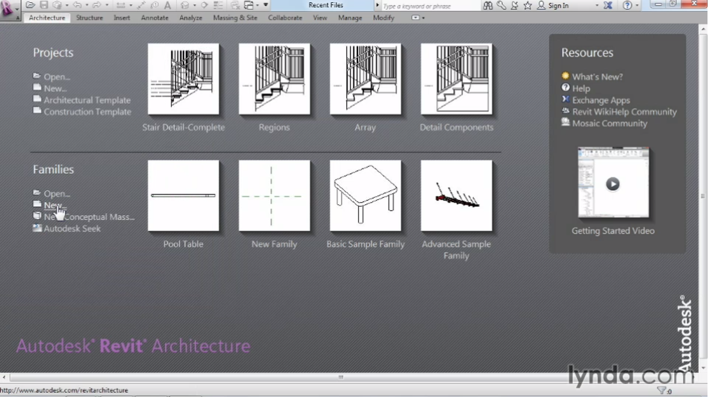The image size is (722, 397).
Task: Switch to the Insert tab
Action: (x=122, y=18)
